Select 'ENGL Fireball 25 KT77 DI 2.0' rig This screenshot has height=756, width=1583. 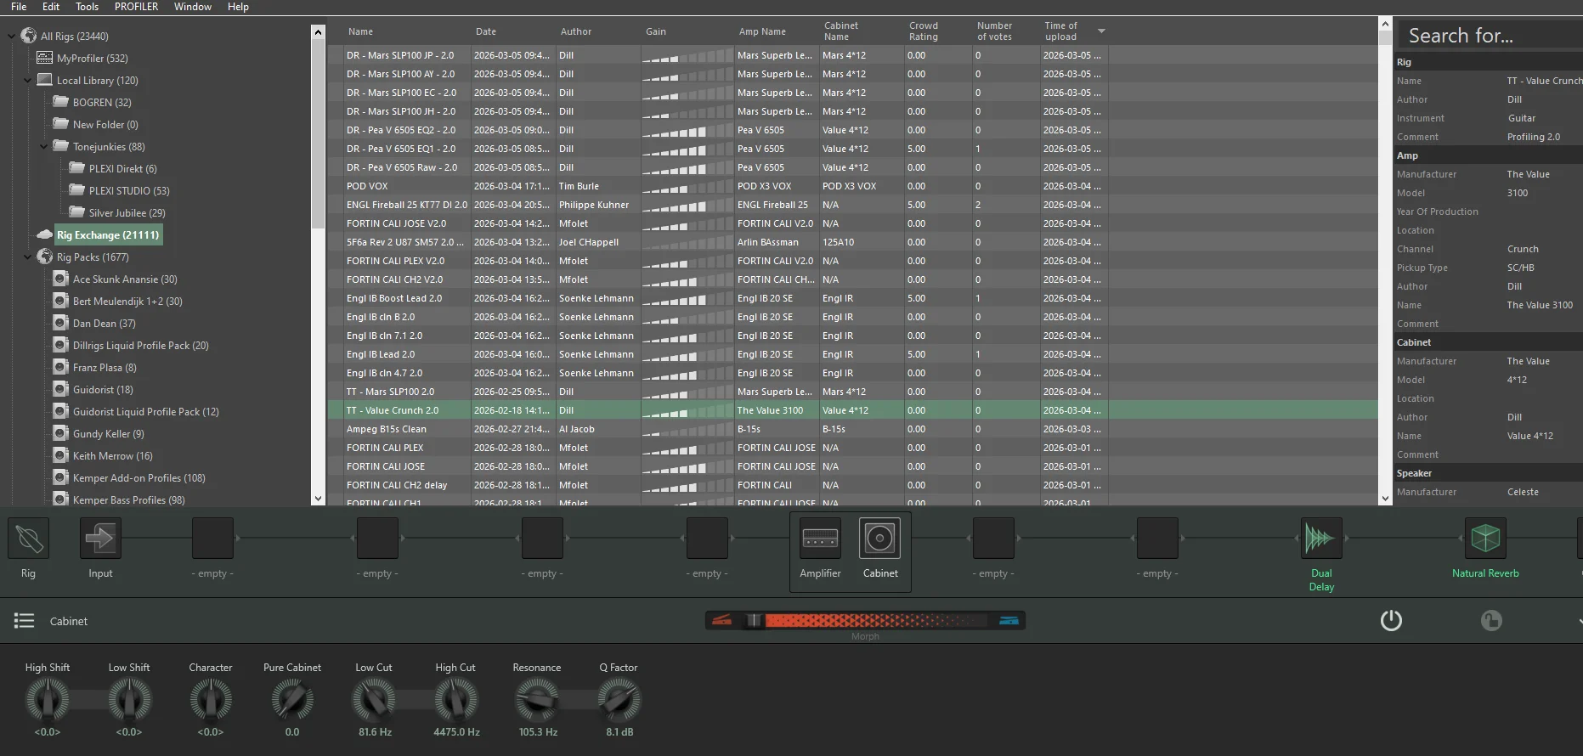[852, 205]
